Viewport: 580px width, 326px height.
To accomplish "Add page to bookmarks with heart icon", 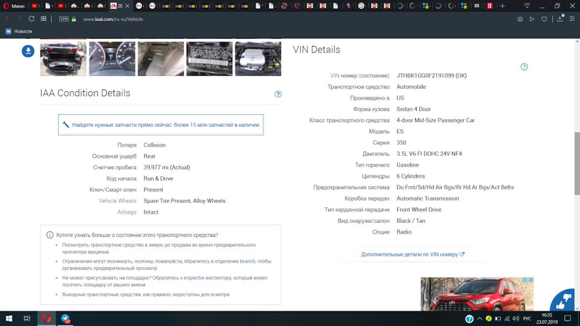I will [544, 19].
